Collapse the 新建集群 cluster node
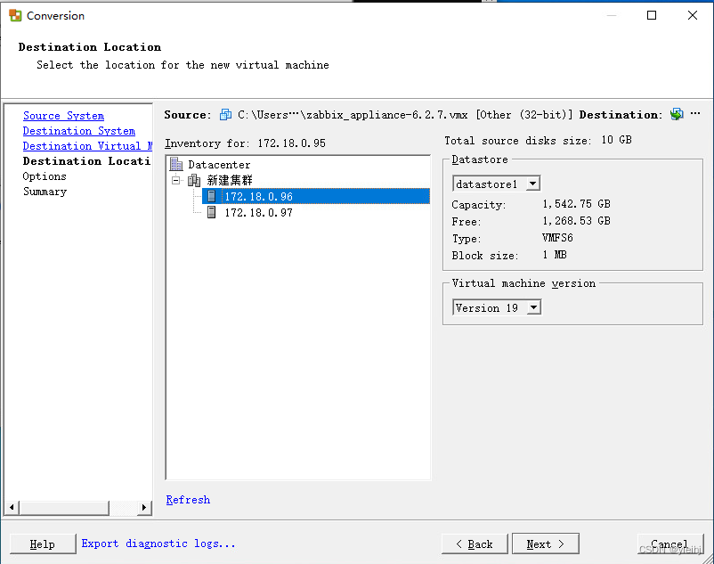 click(175, 180)
